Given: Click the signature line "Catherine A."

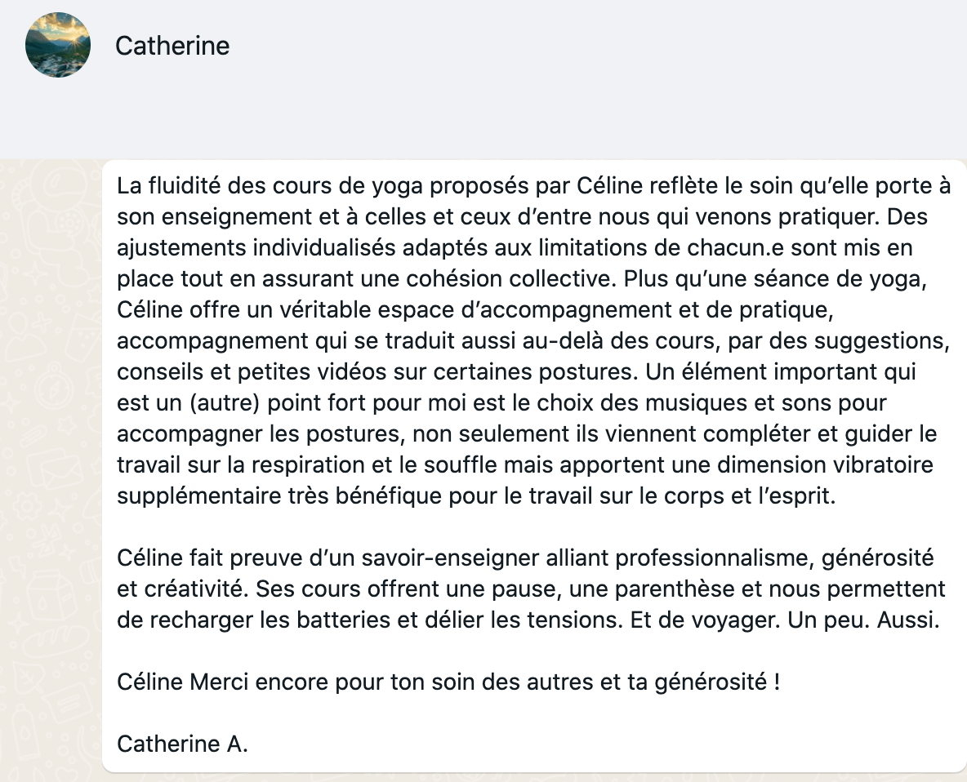Looking at the screenshot, I should click(x=183, y=744).
